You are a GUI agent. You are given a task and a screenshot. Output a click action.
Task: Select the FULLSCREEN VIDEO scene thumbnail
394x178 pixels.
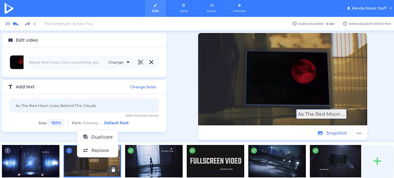click(x=215, y=161)
